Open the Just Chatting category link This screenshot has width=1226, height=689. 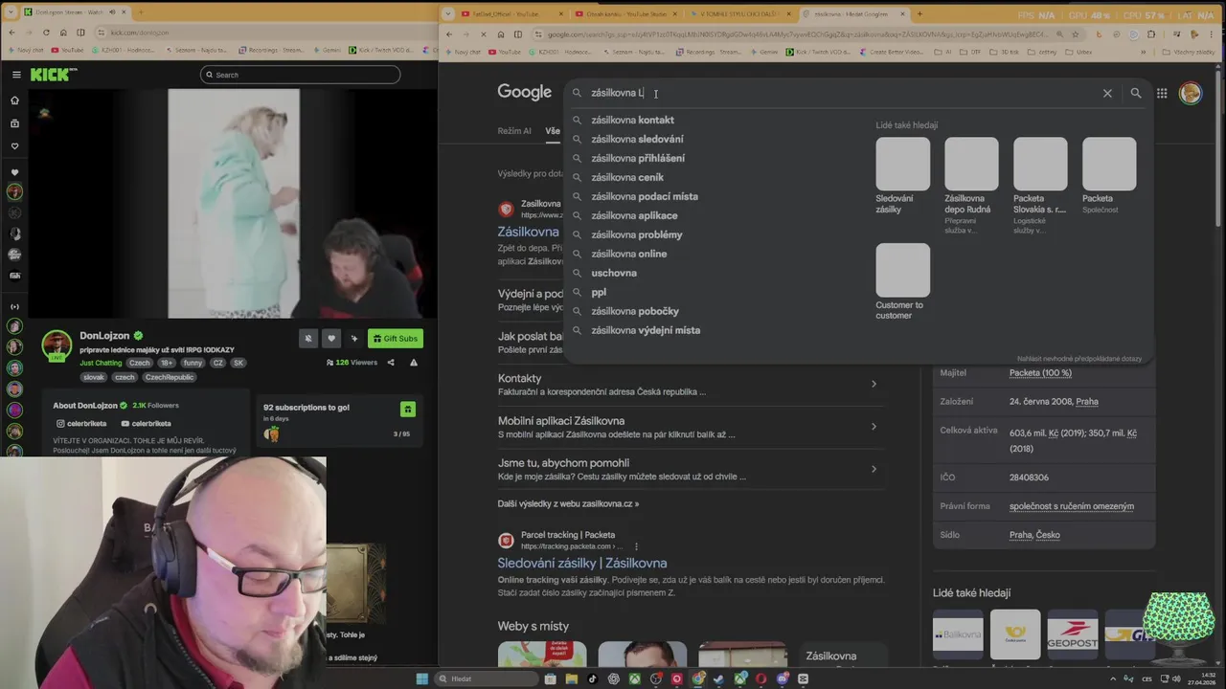coord(101,363)
